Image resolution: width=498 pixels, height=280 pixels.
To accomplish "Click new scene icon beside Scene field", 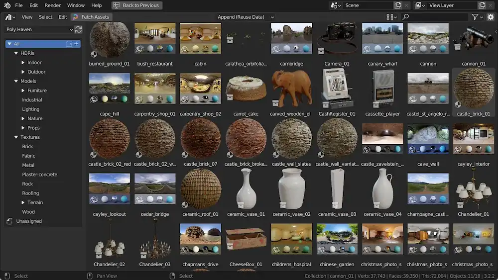I will click(398, 5).
